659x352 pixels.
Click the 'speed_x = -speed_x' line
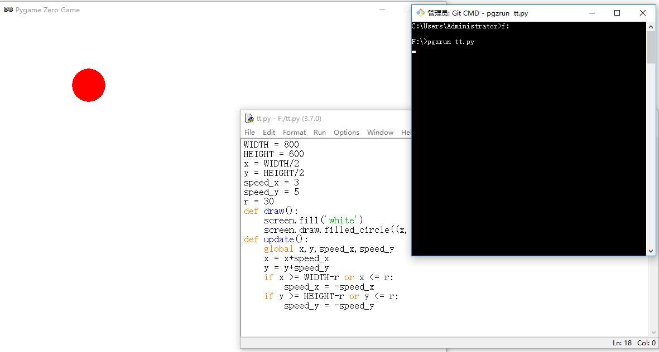[329, 287]
